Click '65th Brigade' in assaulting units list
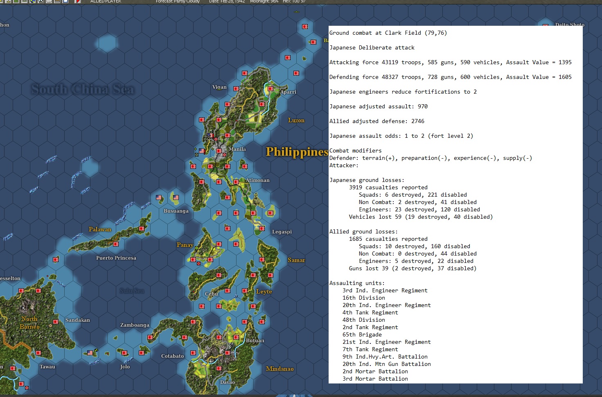Viewport: 602px width, 397px height. coord(362,335)
